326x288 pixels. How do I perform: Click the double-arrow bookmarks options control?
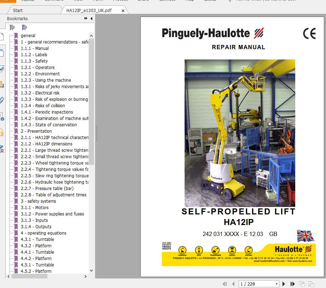point(86,19)
